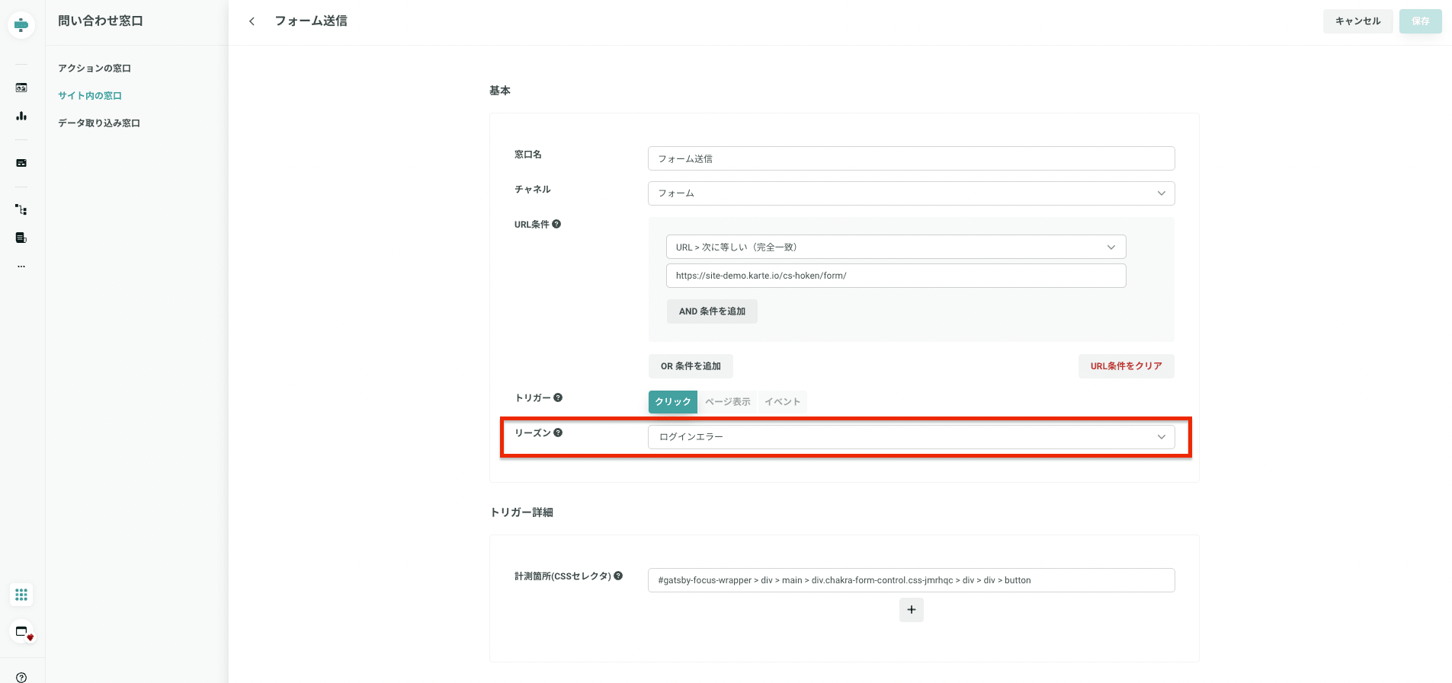
Task: Add a CSS selector with the plus button
Action: pyautogui.click(x=912, y=610)
